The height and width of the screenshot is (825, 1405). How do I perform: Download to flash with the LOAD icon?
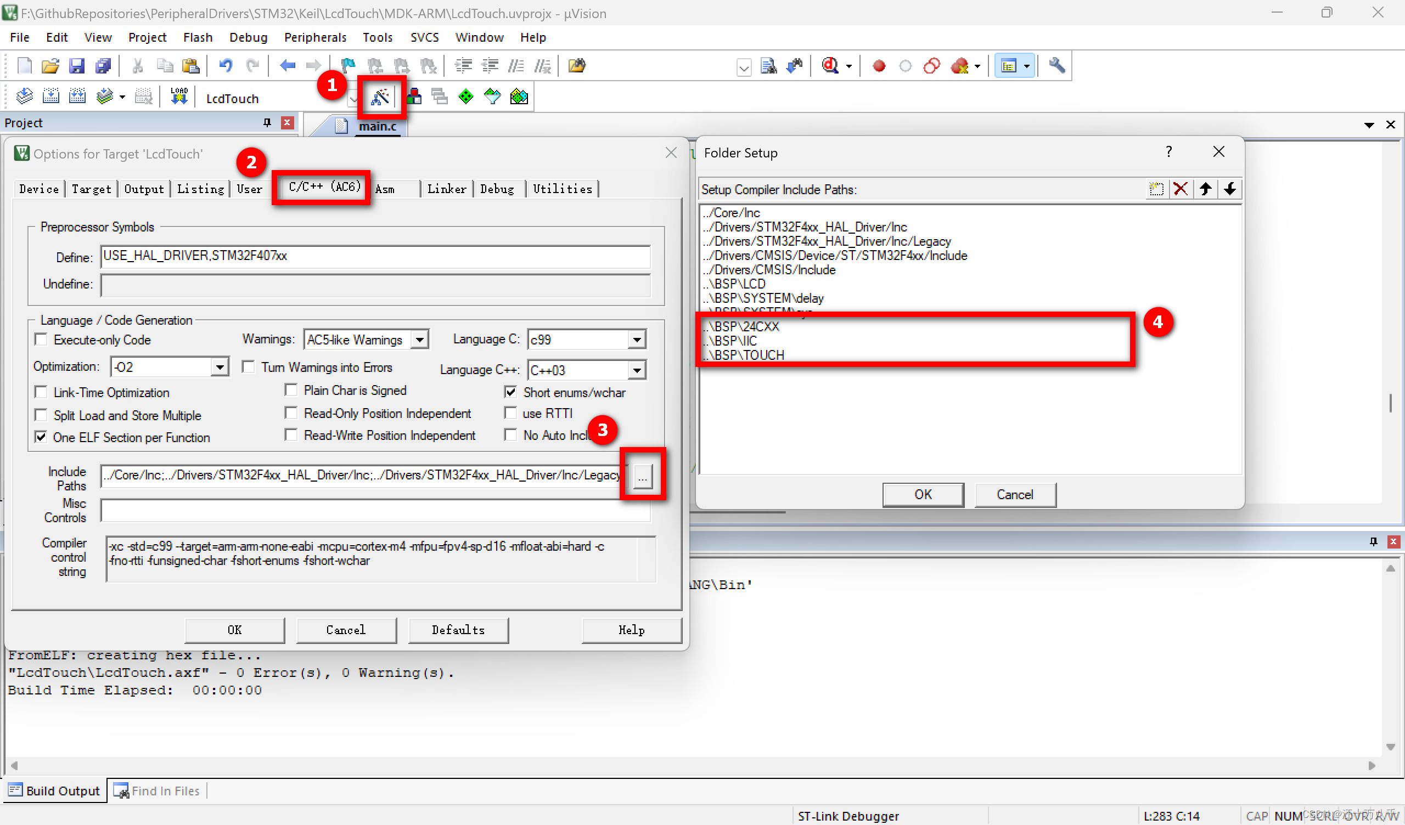tap(179, 97)
